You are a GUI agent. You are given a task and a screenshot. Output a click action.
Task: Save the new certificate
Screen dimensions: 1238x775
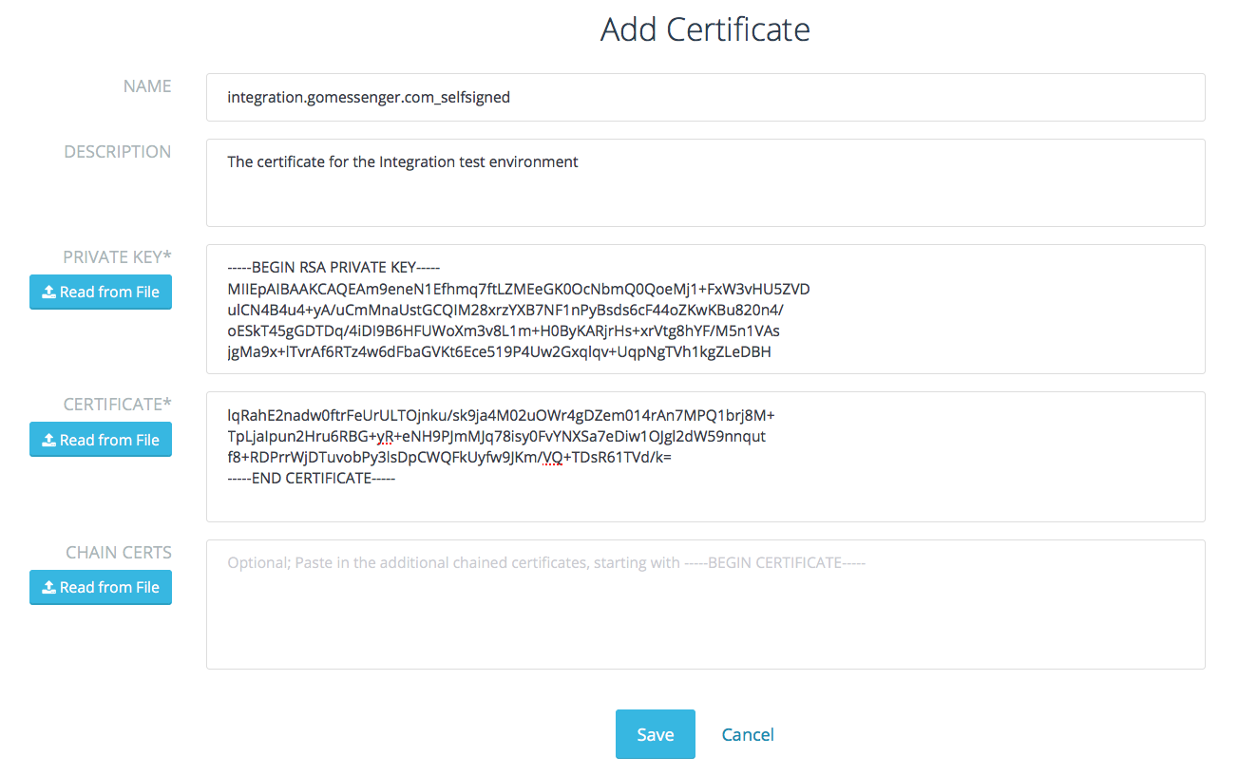click(655, 734)
